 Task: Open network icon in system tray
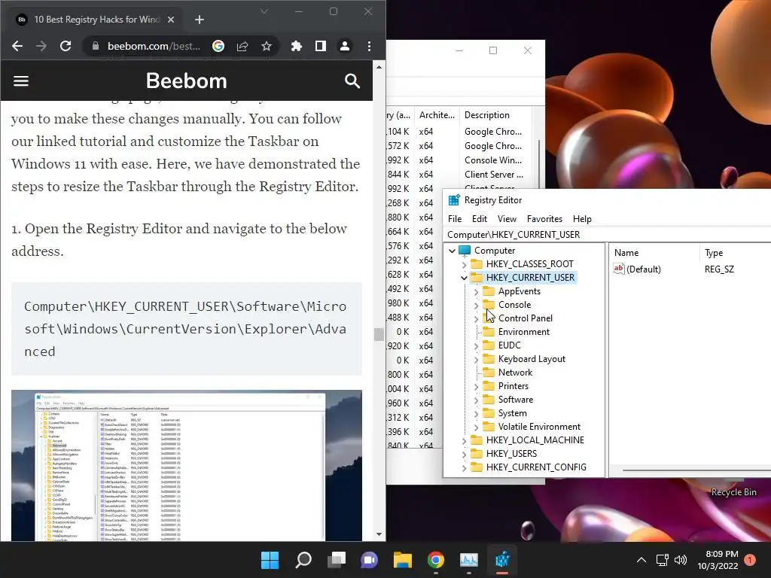click(662, 560)
